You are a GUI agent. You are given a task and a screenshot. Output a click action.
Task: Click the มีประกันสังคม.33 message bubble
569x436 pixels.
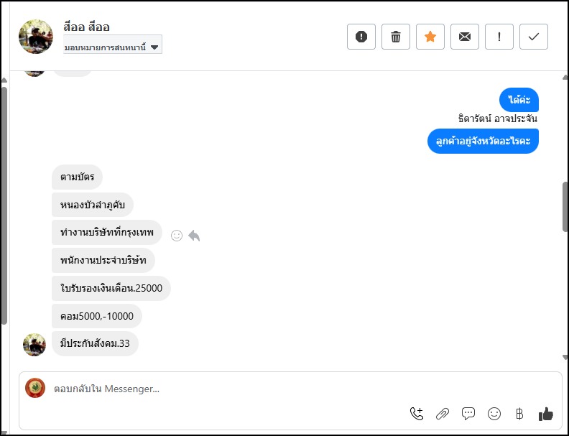[x=95, y=344]
